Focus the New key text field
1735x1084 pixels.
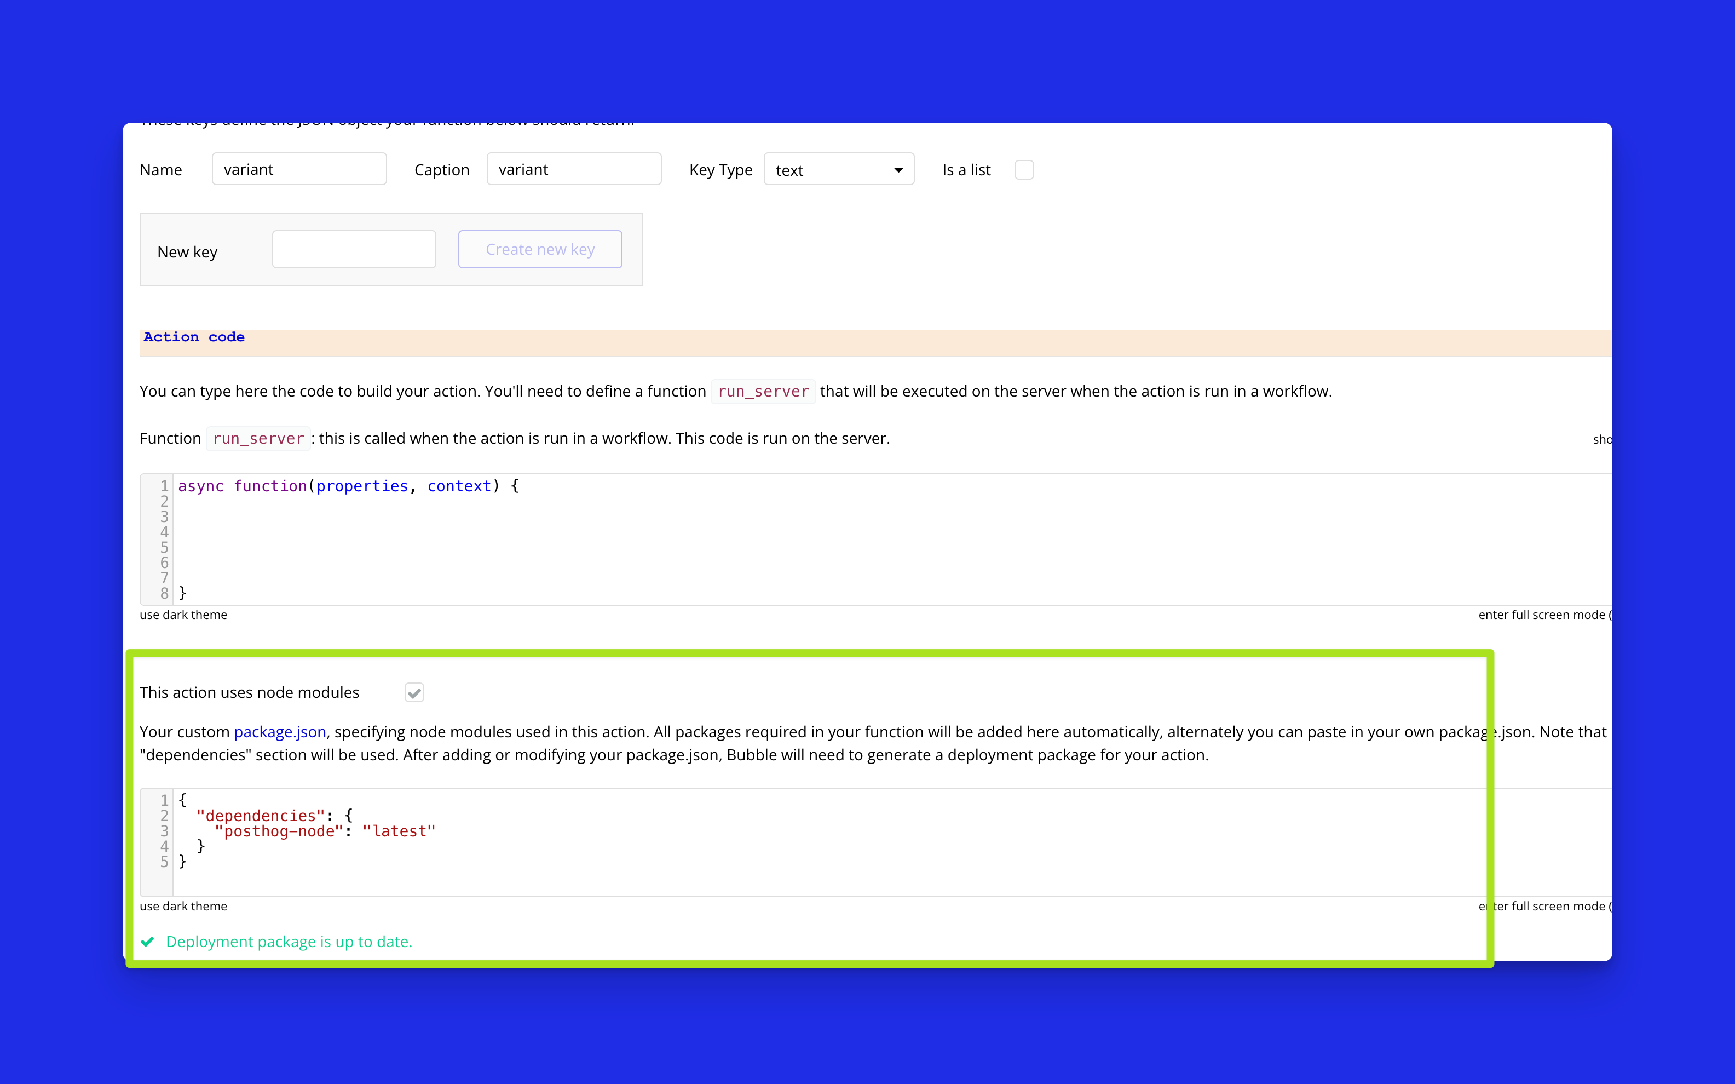click(353, 249)
